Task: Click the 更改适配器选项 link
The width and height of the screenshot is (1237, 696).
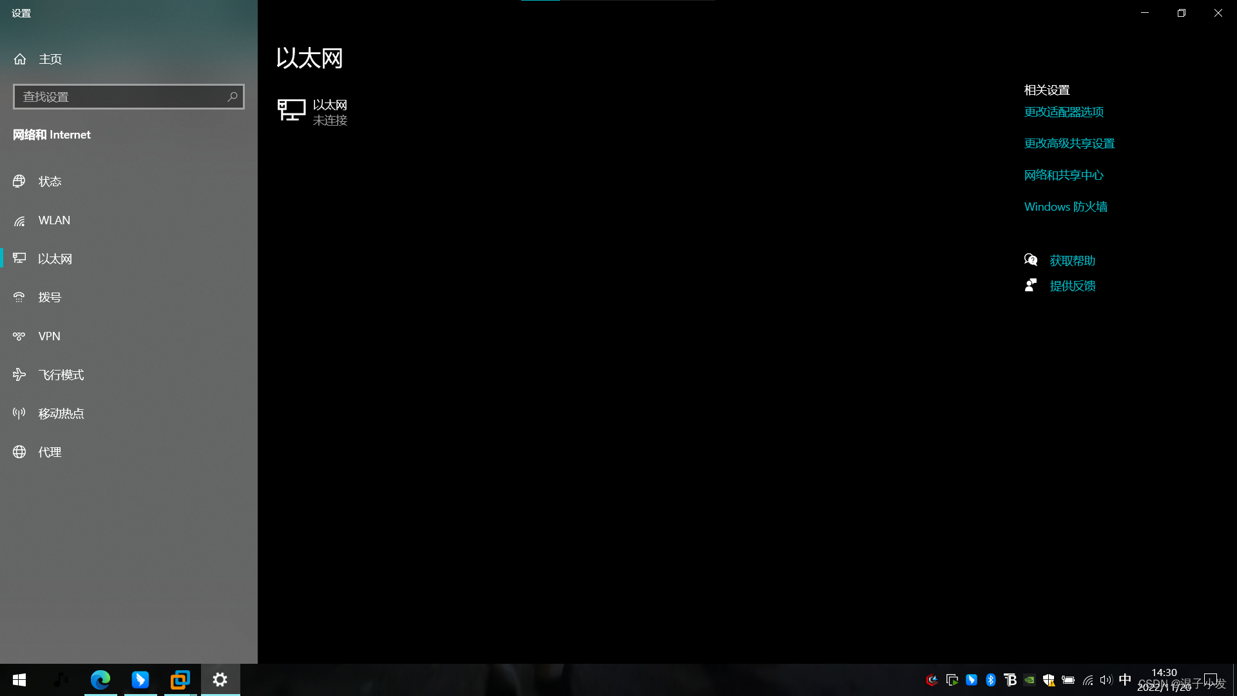Action: click(x=1063, y=111)
